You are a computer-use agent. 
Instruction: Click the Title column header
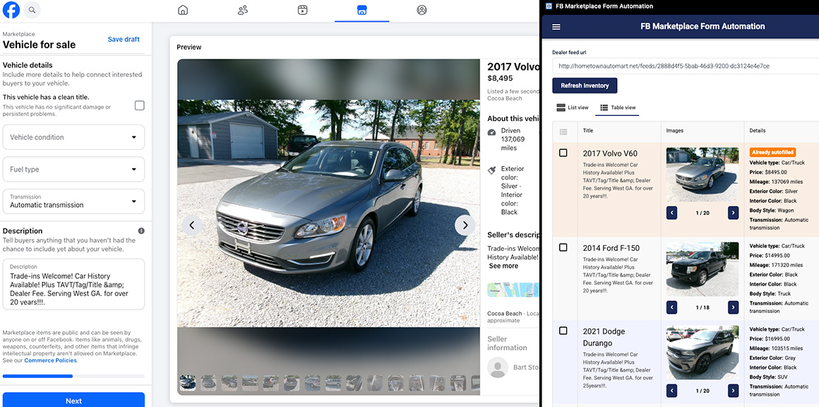588,131
